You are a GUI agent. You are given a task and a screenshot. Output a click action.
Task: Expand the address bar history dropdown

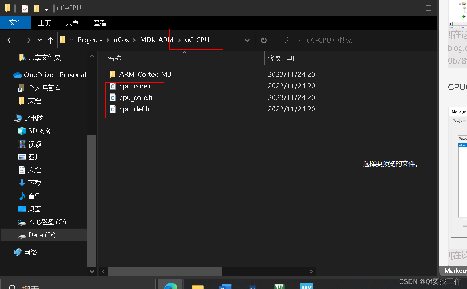tap(247, 40)
